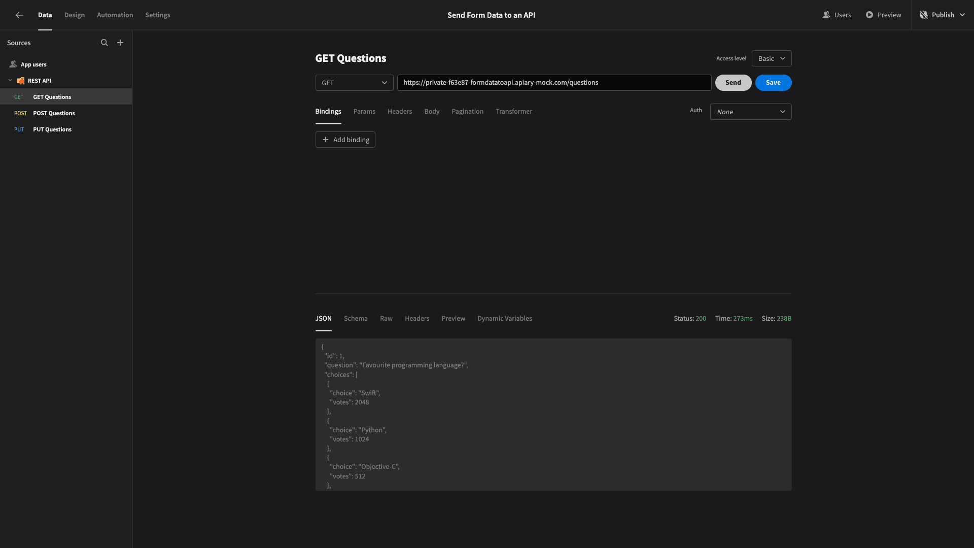This screenshot has height=548, width=974.
Task: Switch to the Schema response tab
Action: [x=356, y=319]
